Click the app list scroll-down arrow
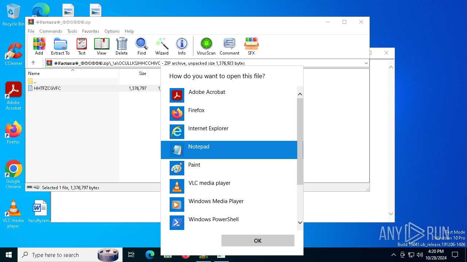467x262 pixels. coord(300,222)
